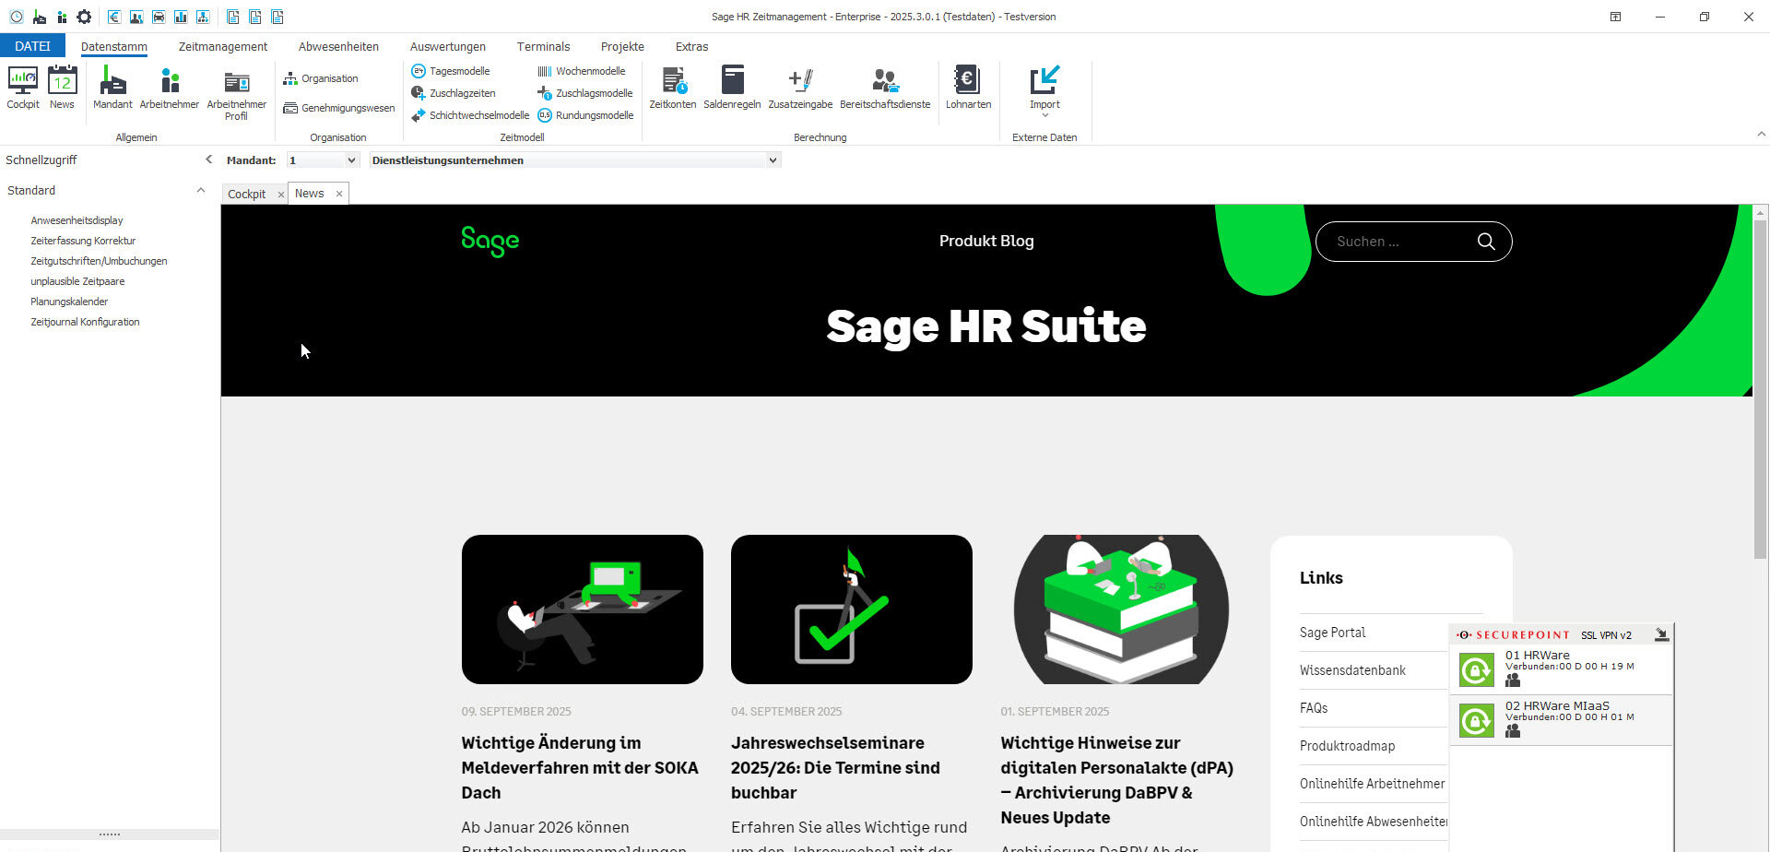The width and height of the screenshot is (1770, 852).
Task: Collapse the Standard section in the sidebar
Action: [201, 190]
